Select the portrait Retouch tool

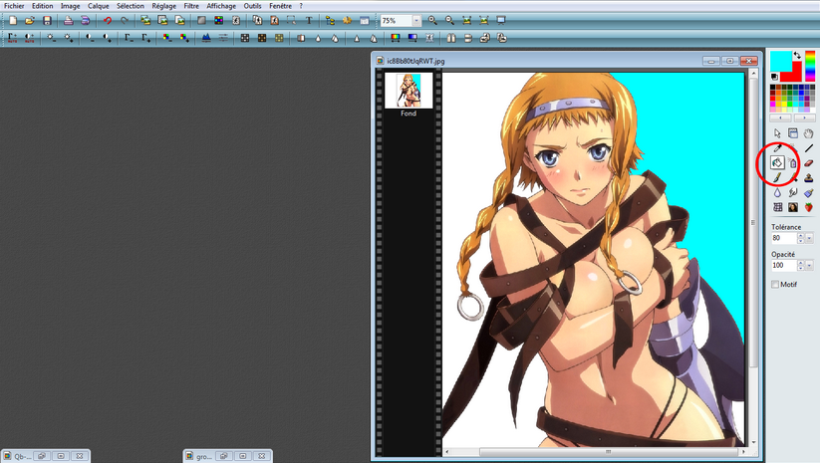click(x=793, y=207)
